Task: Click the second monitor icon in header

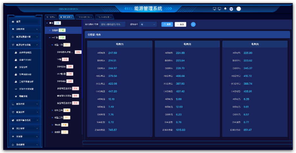Action: click(219, 9)
